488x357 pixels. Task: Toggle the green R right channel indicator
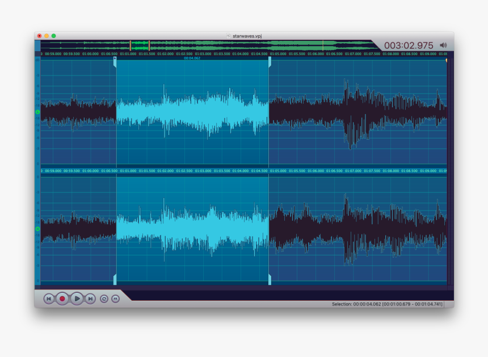[x=37, y=229]
